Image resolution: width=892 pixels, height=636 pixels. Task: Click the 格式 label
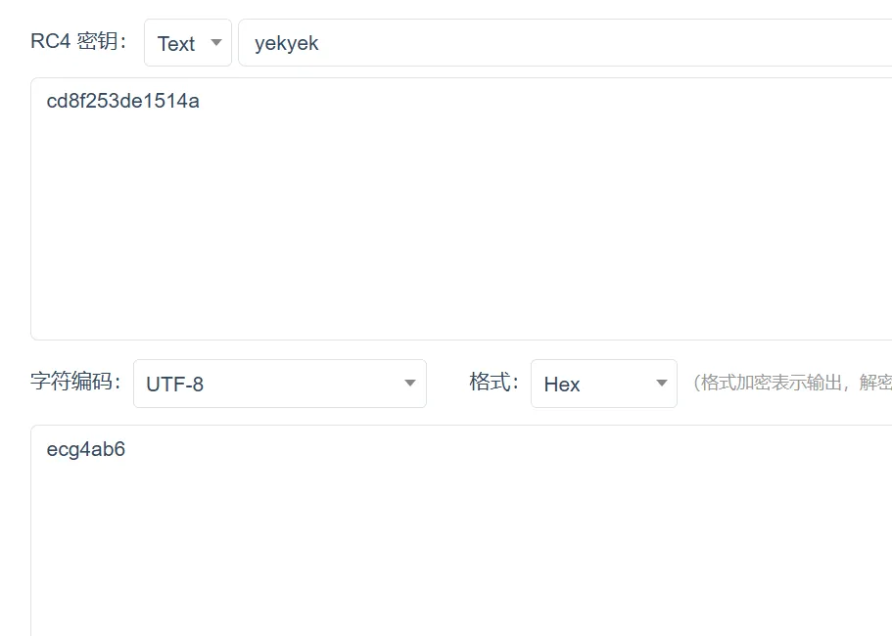pyautogui.click(x=493, y=382)
